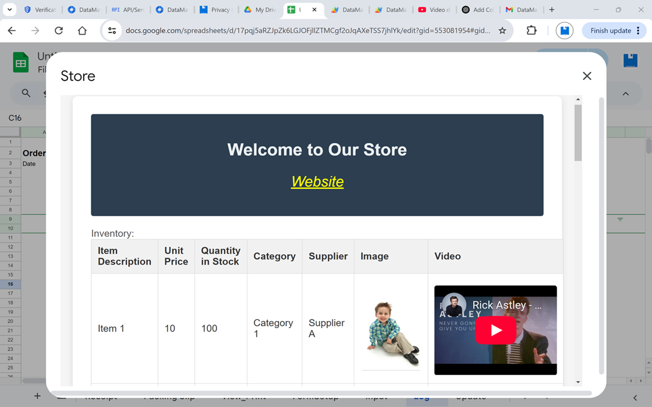Image resolution: width=652 pixels, height=407 pixels.
Task: Close the active Sheets browser tab
Action: (x=315, y=10)
